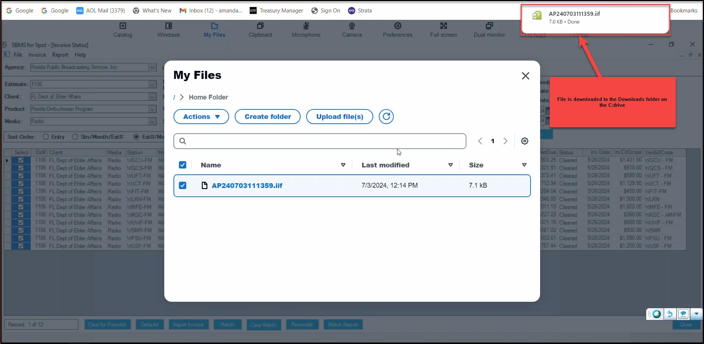Viewport: 704px width, 344px height.
Task: Refresh the My Files list
Action: pyautogui.click(x=386, y=117)
